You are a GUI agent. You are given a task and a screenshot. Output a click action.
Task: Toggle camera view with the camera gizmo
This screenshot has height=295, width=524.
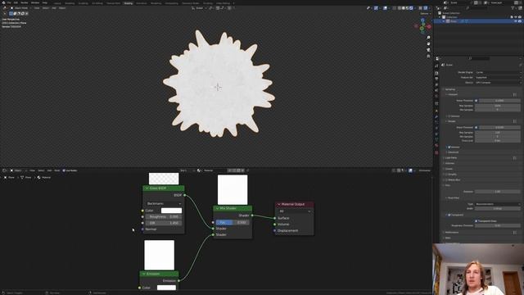(x=428, y=50)
